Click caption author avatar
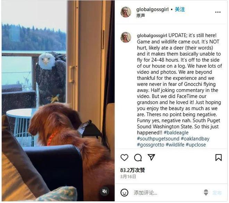The height and width of the screenshot is (203, 229). coord(126,37)
